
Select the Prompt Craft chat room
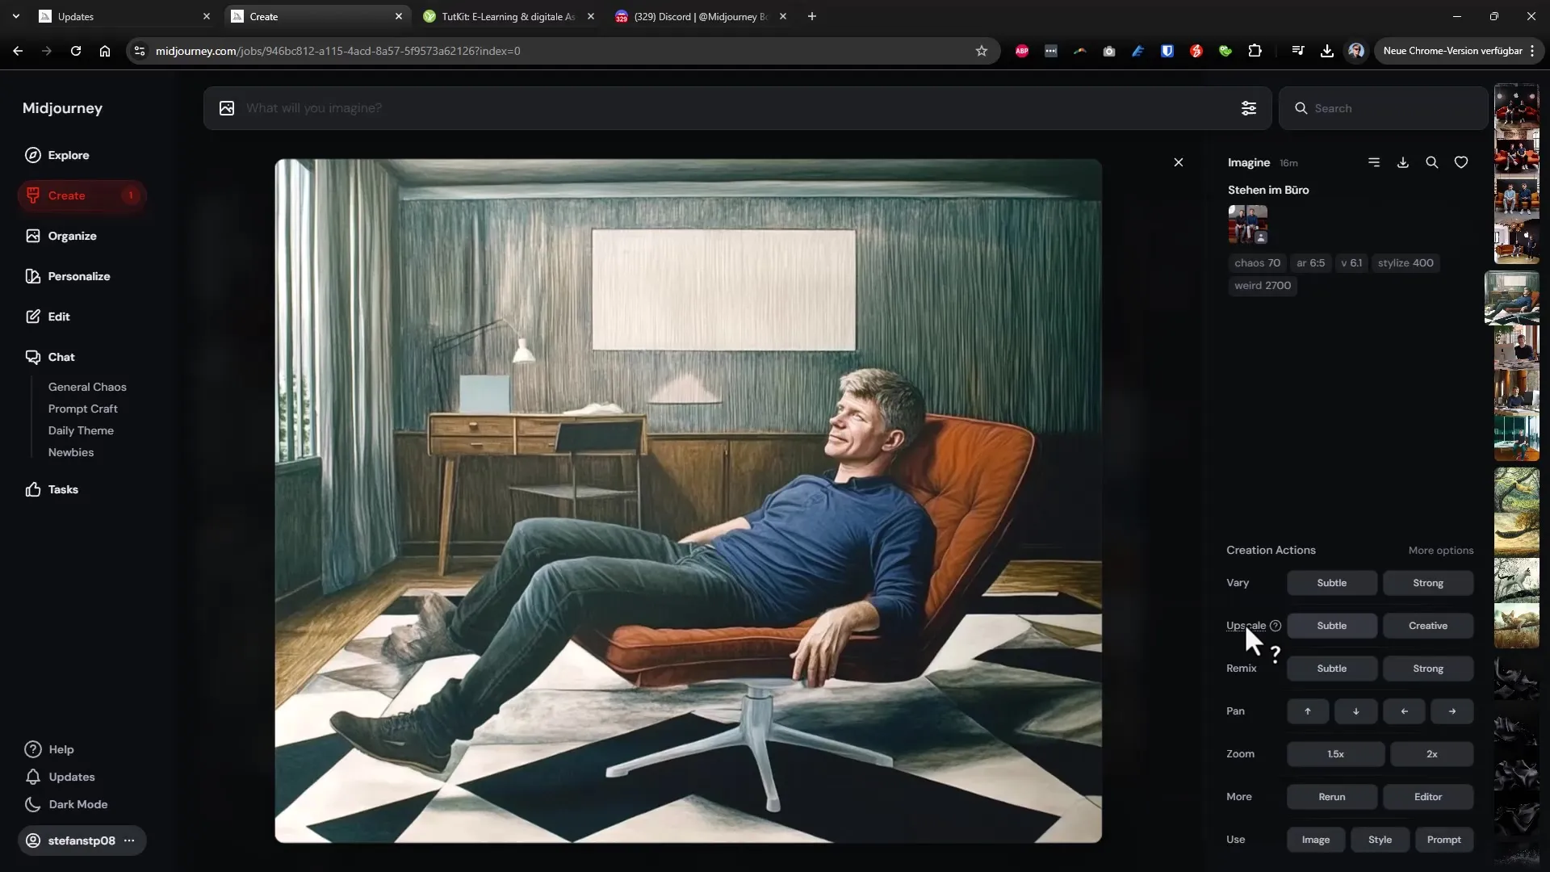tap(82, 409)
